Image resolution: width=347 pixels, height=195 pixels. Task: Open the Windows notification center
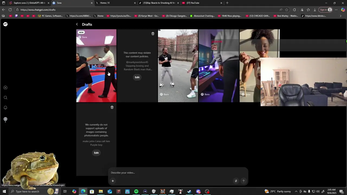click(341, 191)
